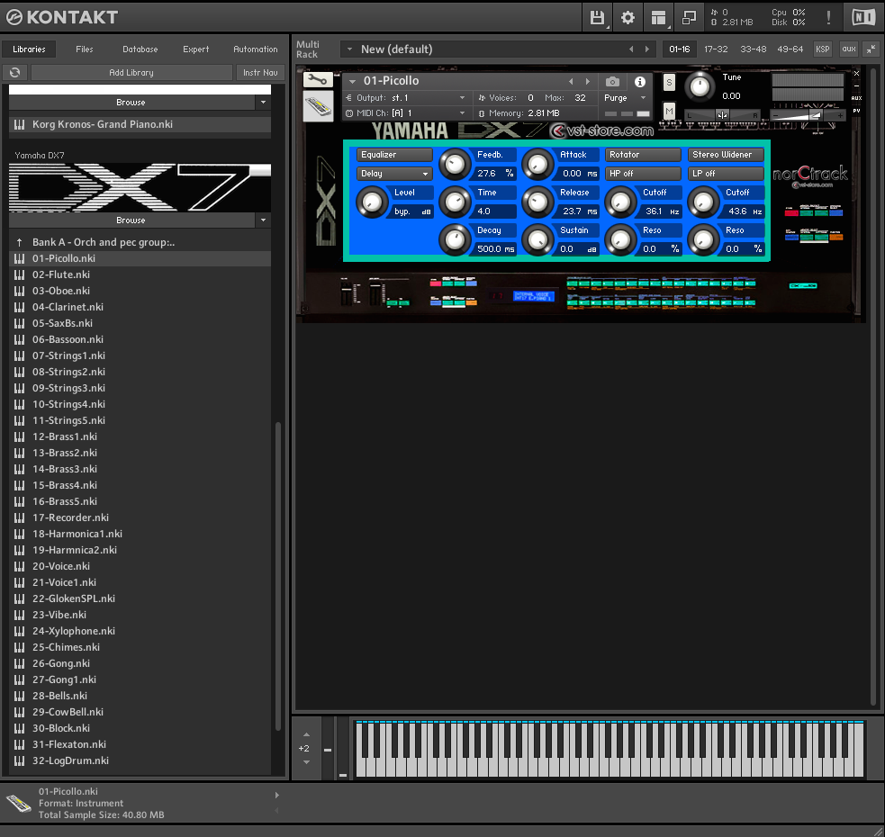
Task: Remove the instrument with X button
Action: click(856, 74)
